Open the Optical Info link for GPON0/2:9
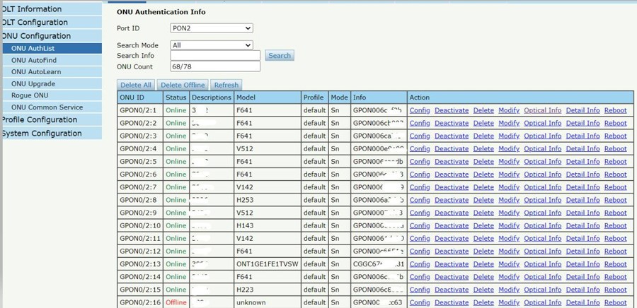Image resolution: width=637 pixels, height=308 pixels. [x=543, y=213]
